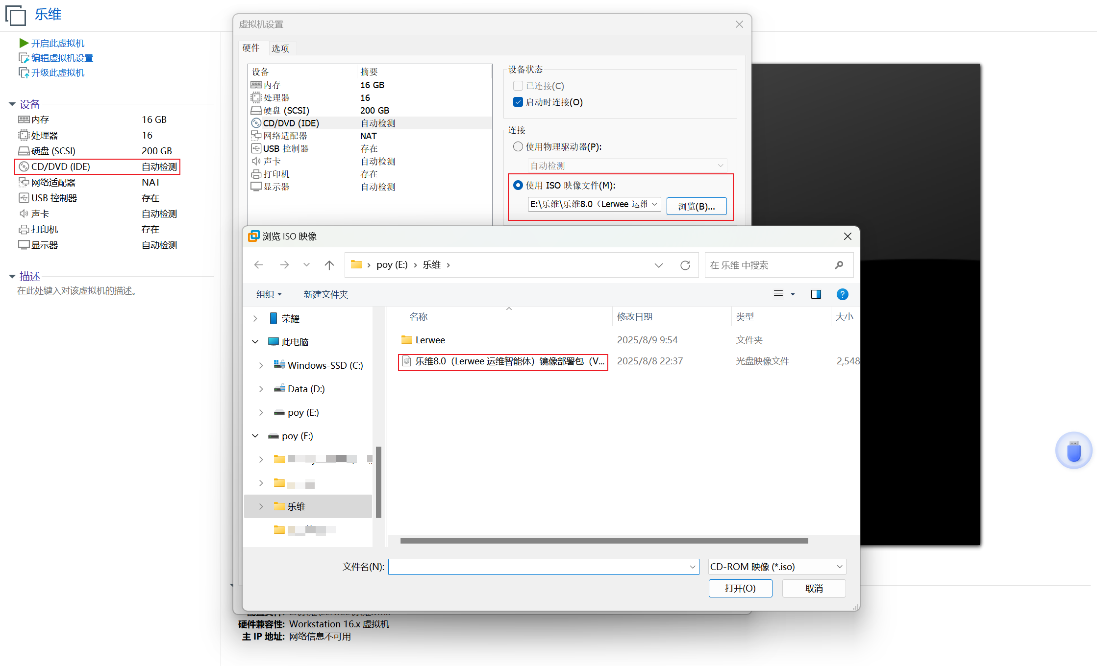
Task: Expand the 荣耀 tree node
Action: (x=255, y=318)
